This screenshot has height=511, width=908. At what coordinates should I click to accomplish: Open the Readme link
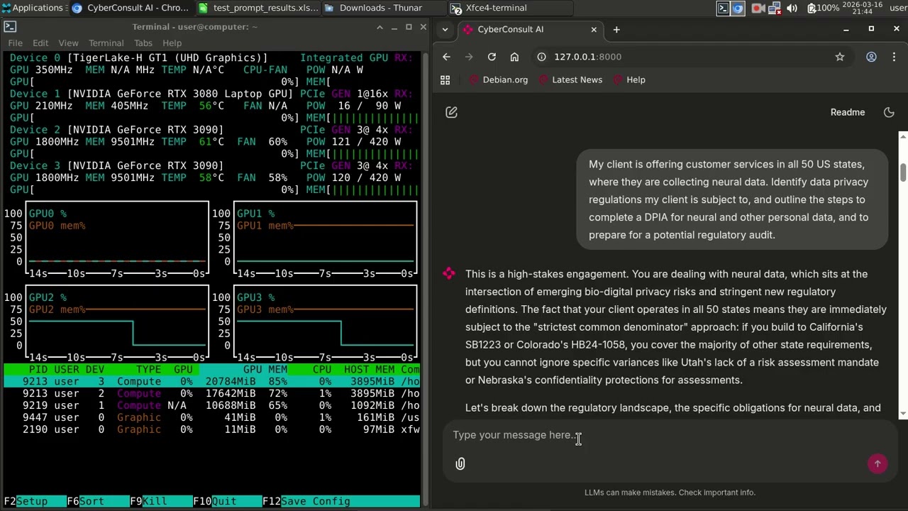(x=848, y=112)
